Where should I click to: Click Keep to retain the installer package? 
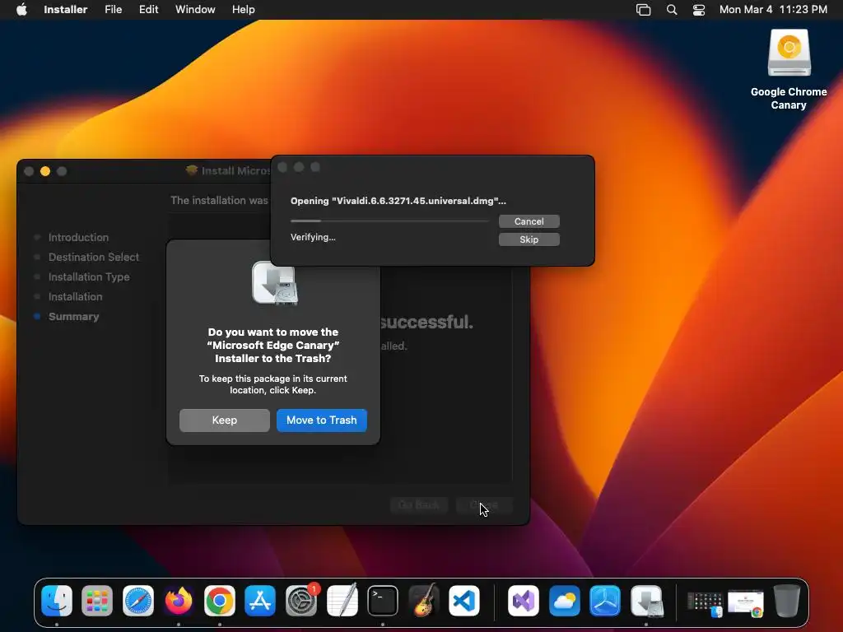click(x=224, y=421)
